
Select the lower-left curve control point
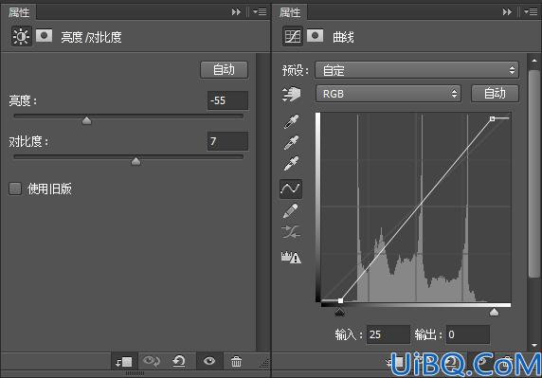(340, 300)
